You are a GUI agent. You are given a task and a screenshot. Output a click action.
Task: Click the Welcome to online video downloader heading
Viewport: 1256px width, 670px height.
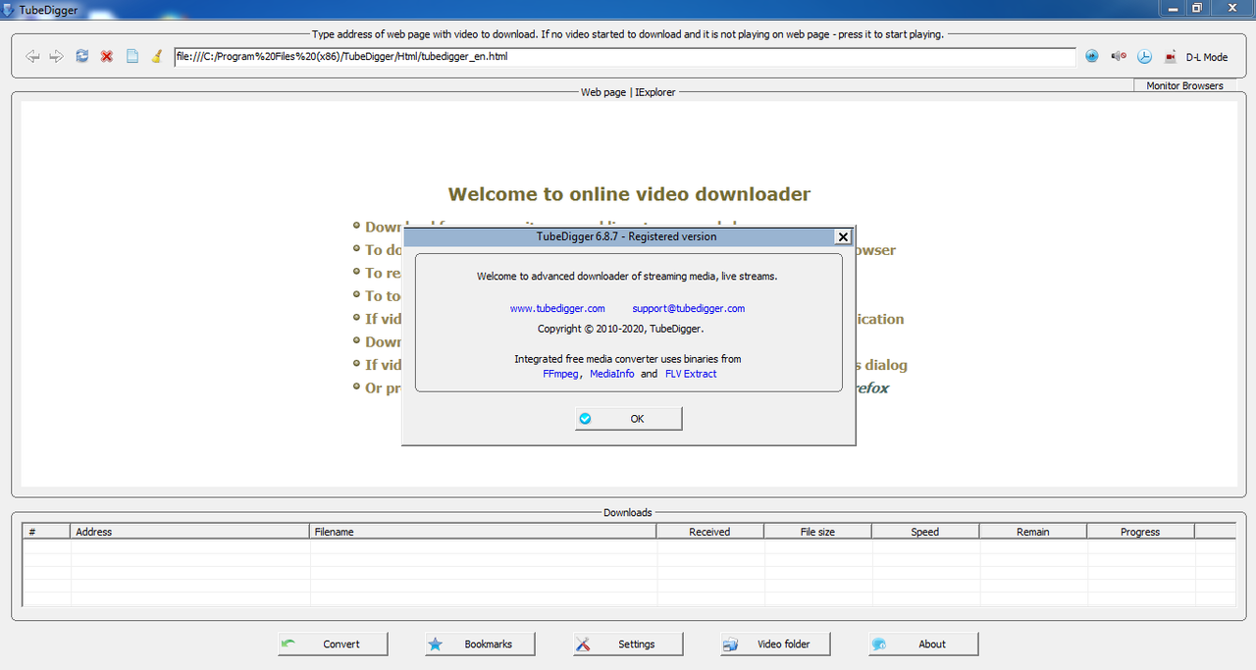[x=629, y=194]
